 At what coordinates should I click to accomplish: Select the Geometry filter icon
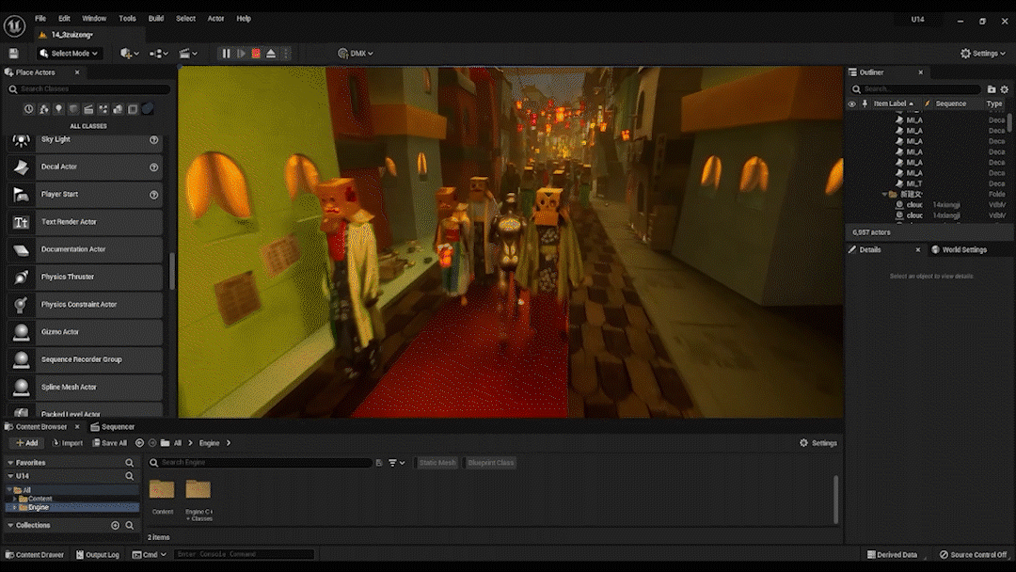click(118, 109)
